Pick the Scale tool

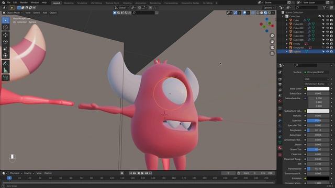pyautogui.click(x=6, y=49)
